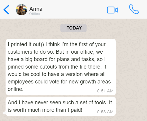Open contact info via Anna's name
The height and width of the screenshot is (121, 147).
tap(36, 9)
